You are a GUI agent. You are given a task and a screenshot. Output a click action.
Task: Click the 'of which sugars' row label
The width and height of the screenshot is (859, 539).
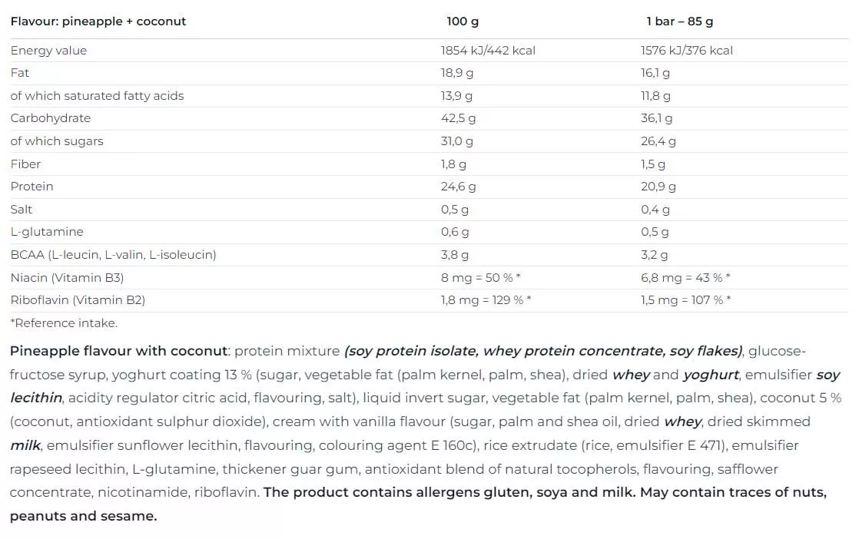click(57, 141)
